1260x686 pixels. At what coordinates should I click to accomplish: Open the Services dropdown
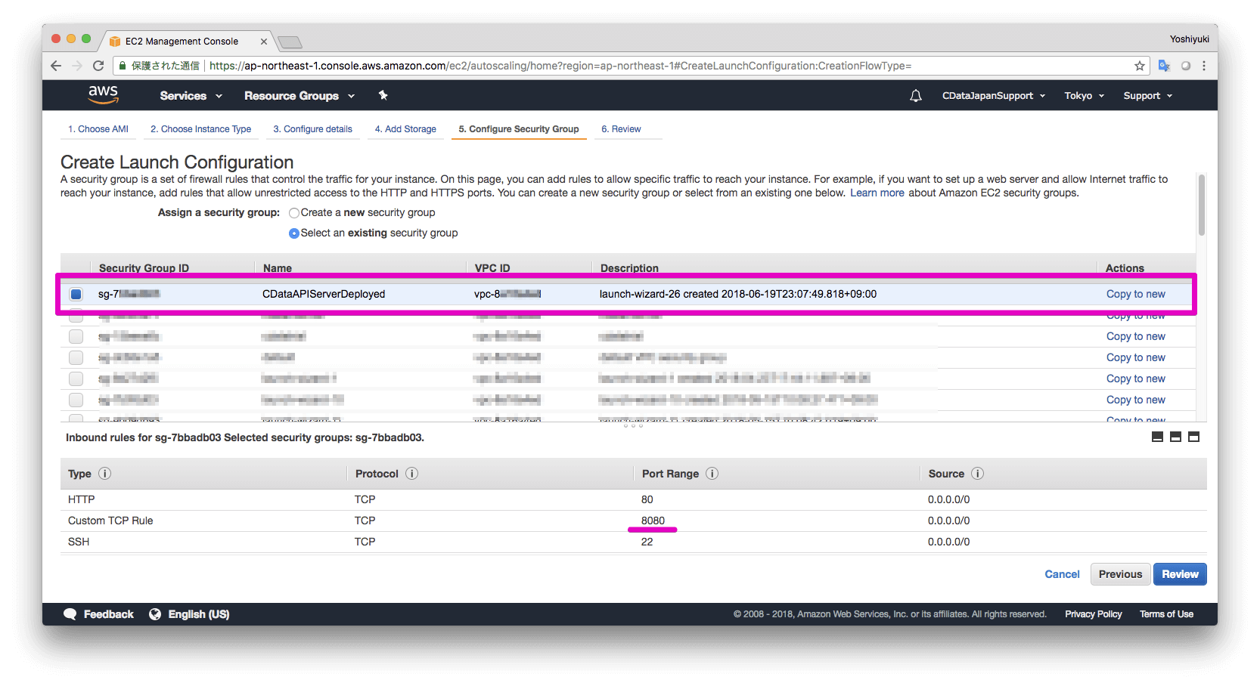[x=191, y=96]
